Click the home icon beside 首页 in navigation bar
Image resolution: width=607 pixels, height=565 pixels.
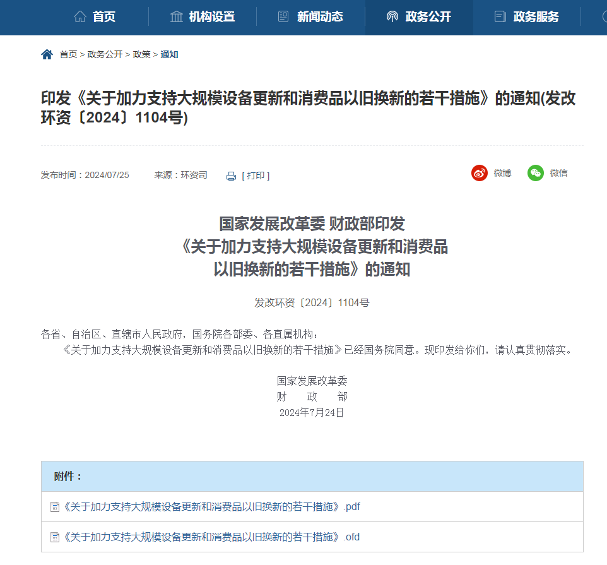[80, 16]
